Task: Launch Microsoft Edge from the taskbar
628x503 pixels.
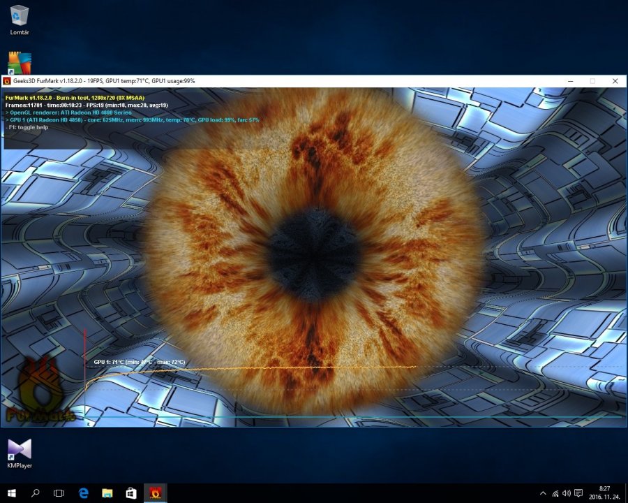Action: click(x=83, y=493)
